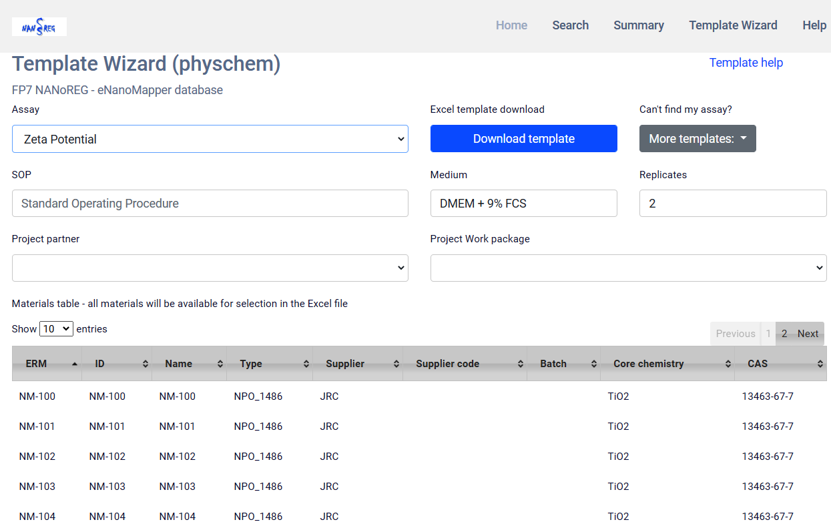831x526 pixels.
Task: Open the Template Wizard menu item
Action: [733, 25]
